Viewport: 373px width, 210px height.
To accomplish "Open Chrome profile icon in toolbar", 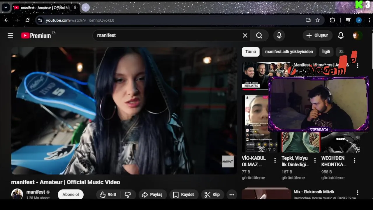I will tap(359, 20).
